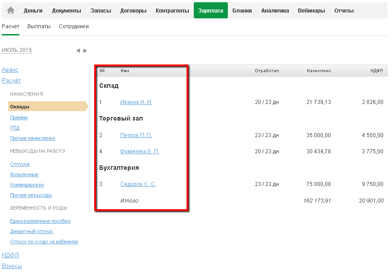Select Больничные in the sidebar
The height and width of the screenshot is (272, 392).
point(24,174)
